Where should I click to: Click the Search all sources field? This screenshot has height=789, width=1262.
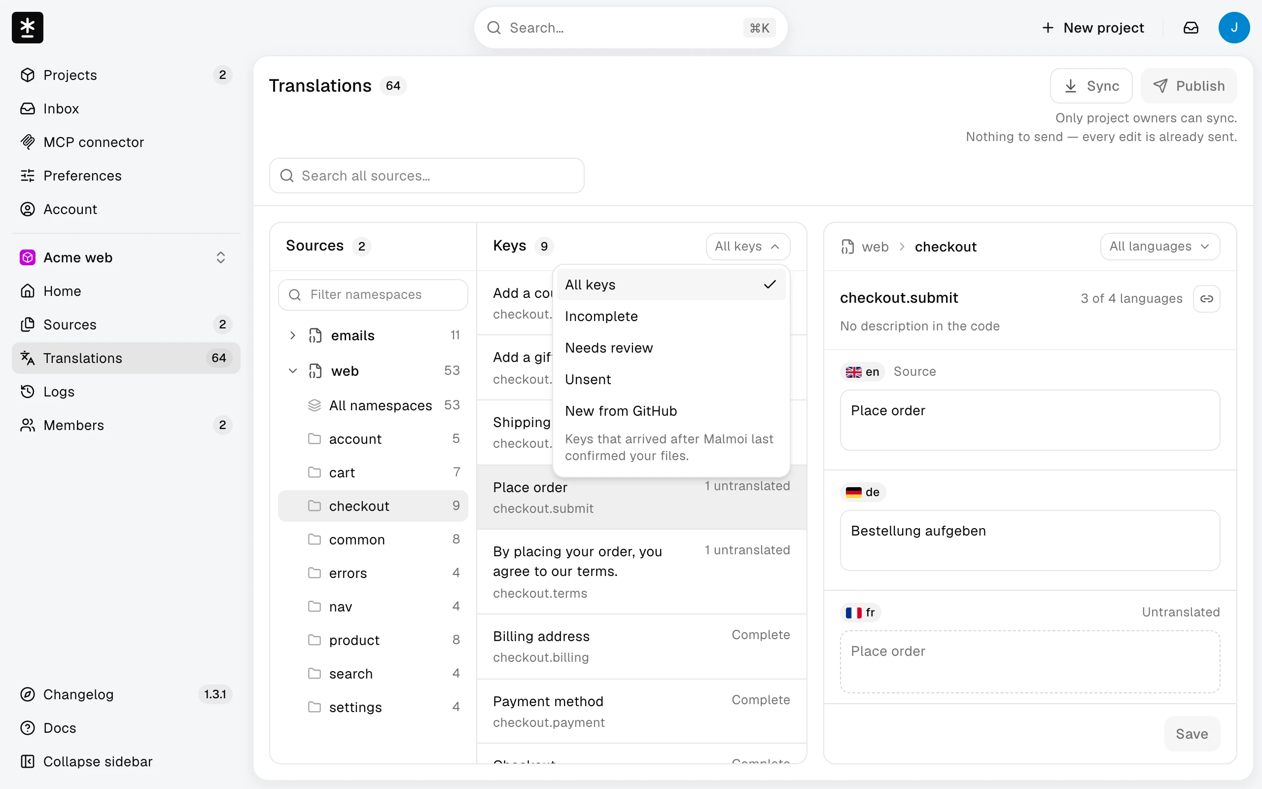point(426,176)
